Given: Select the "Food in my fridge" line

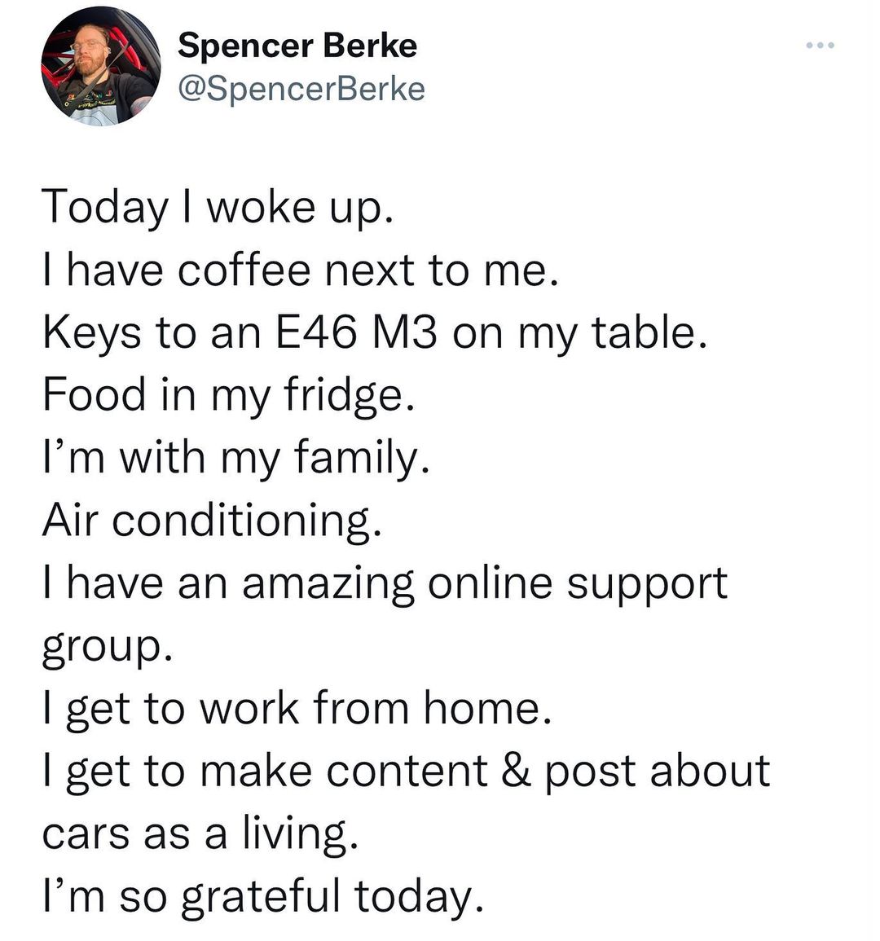Looking at the screenshot, I should (223, 394).
